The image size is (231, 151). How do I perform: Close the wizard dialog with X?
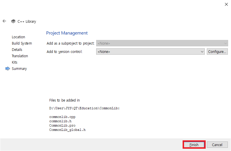[226, 4]
